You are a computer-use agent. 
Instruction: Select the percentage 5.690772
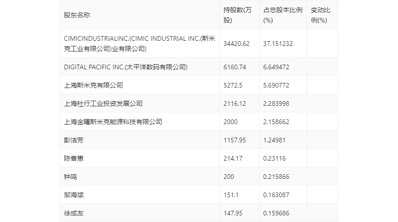coord(276,85)
